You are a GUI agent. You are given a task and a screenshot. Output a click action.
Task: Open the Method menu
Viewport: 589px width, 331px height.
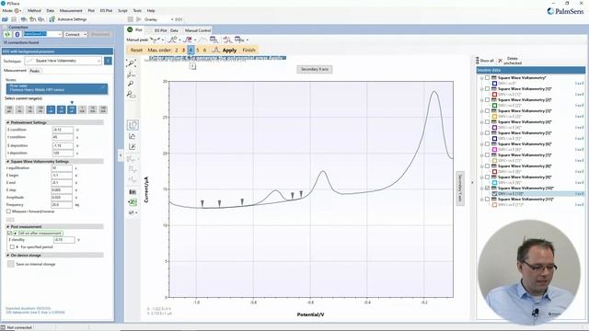point(34,10)
